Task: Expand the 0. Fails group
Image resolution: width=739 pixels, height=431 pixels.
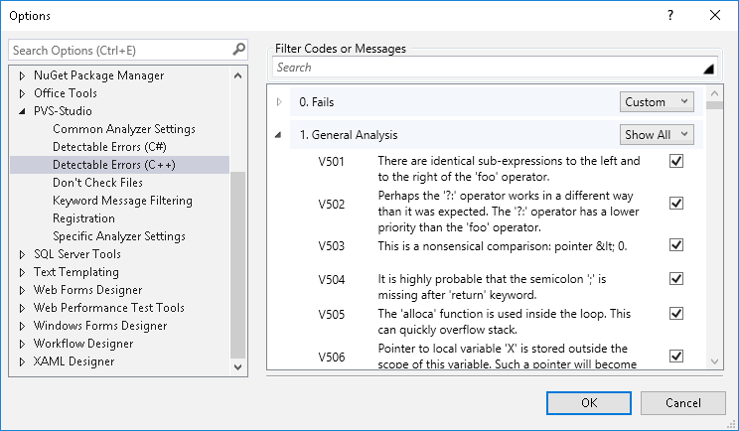Action: pyautogui.click(x=278, y=101)
